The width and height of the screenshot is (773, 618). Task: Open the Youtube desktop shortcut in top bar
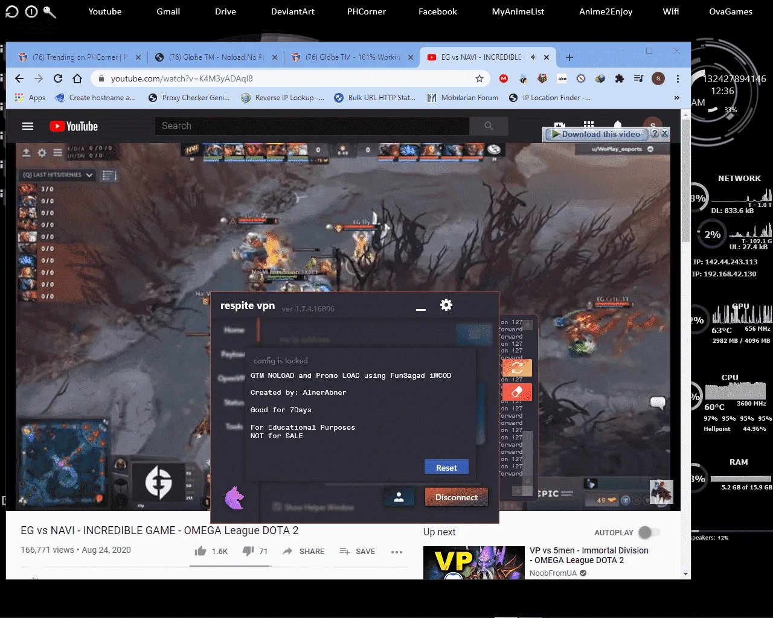coord(105,11)
